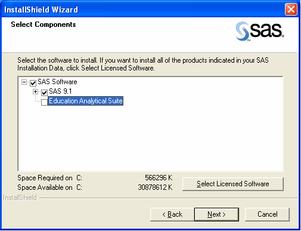Expand the SAS 9.1 tree node

point(35,91)
